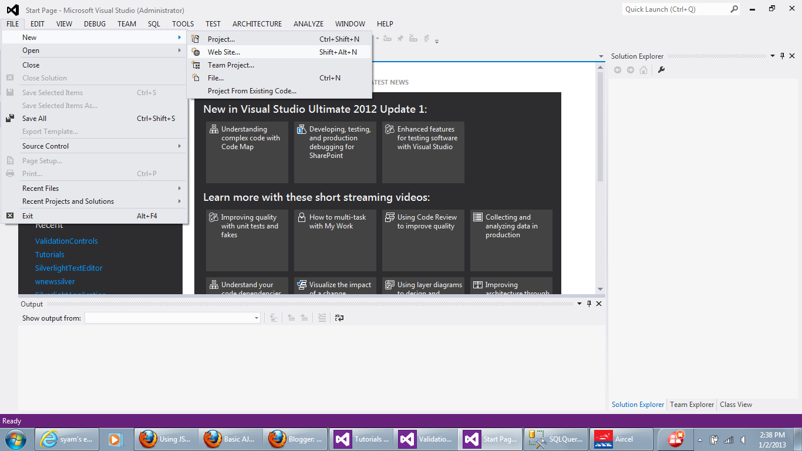Open the ARCHITECTURE menu
The image size is (802, 451).
[257, 23]
